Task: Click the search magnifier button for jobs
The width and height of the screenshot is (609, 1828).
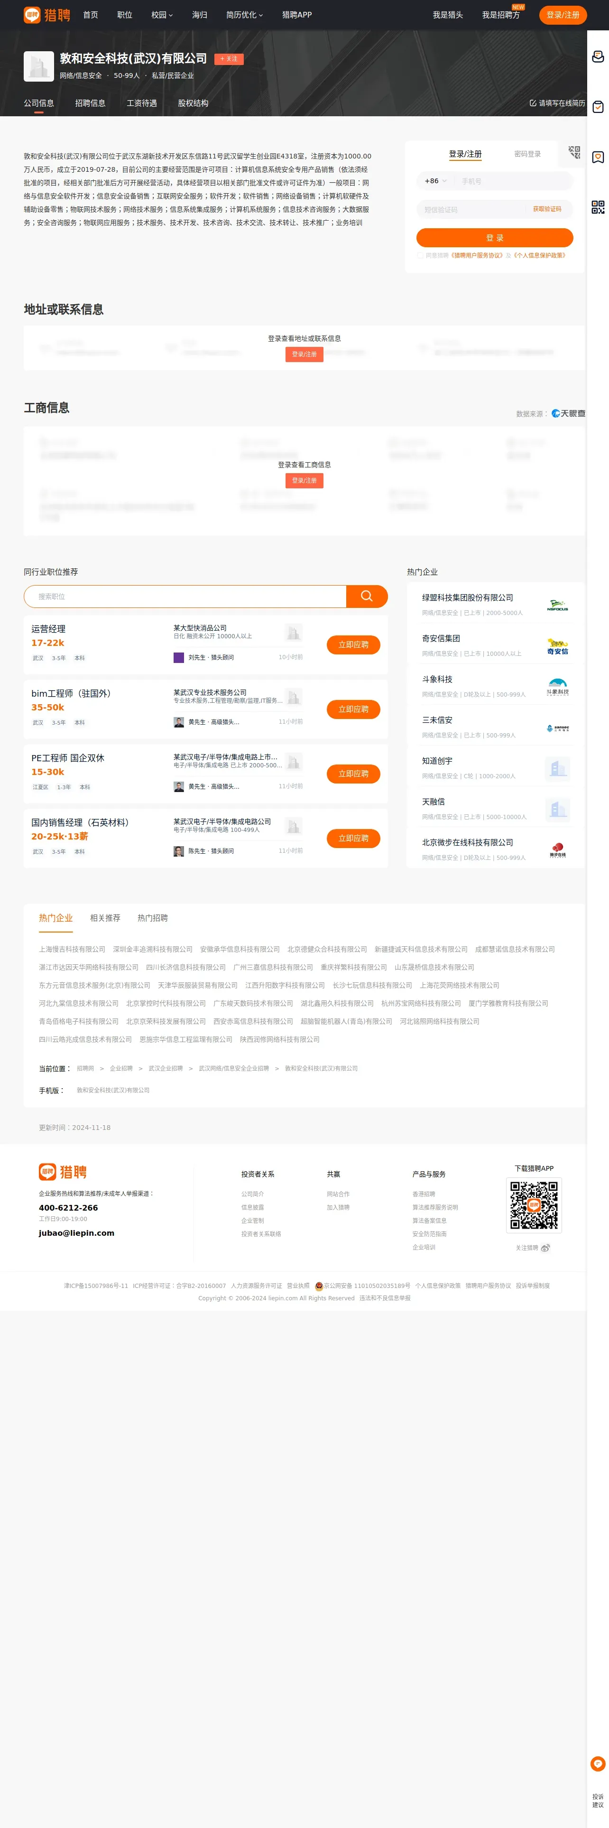Action: tap(367, 596)
